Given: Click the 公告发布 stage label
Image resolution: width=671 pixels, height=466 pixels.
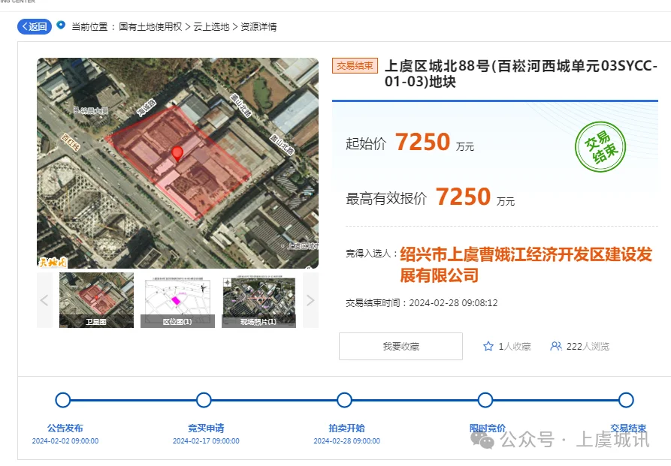Looking at the screenshot, I should click(x=65, y=428).
